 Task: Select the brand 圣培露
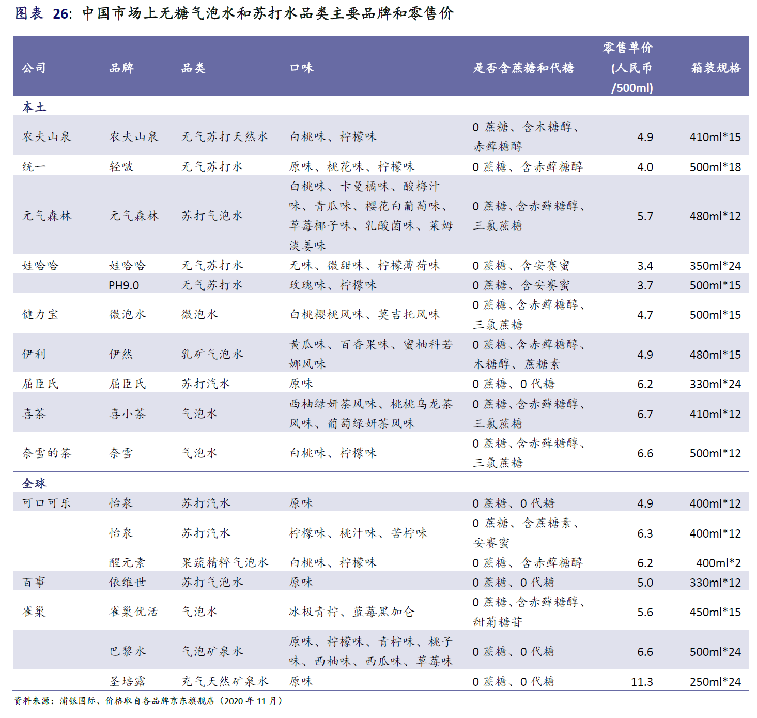tap(128, 681)
